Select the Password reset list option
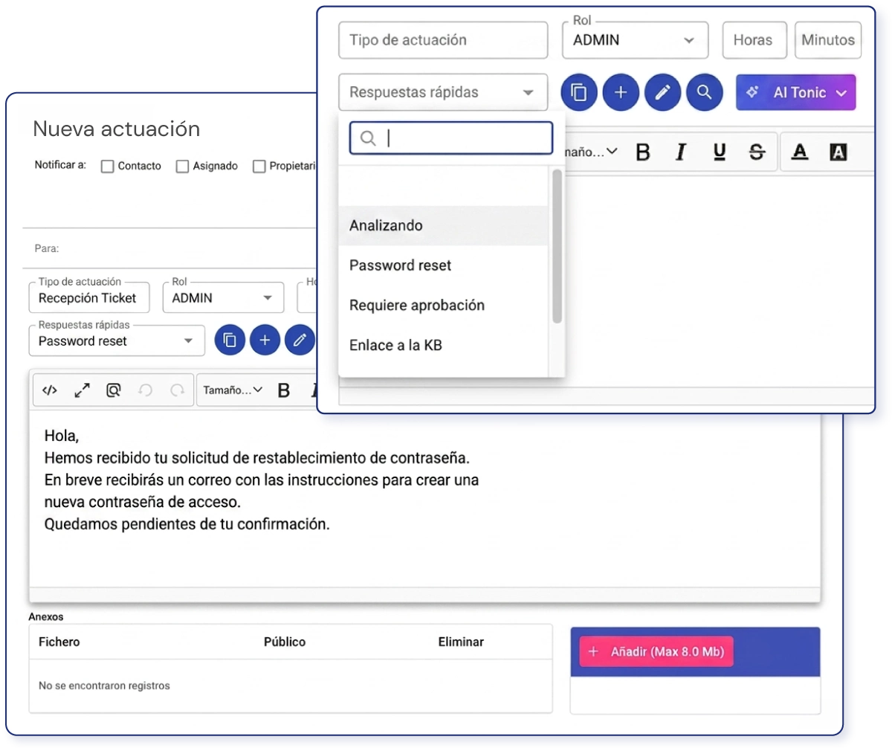This screenshot has width=892, height=748. [443, 265]
